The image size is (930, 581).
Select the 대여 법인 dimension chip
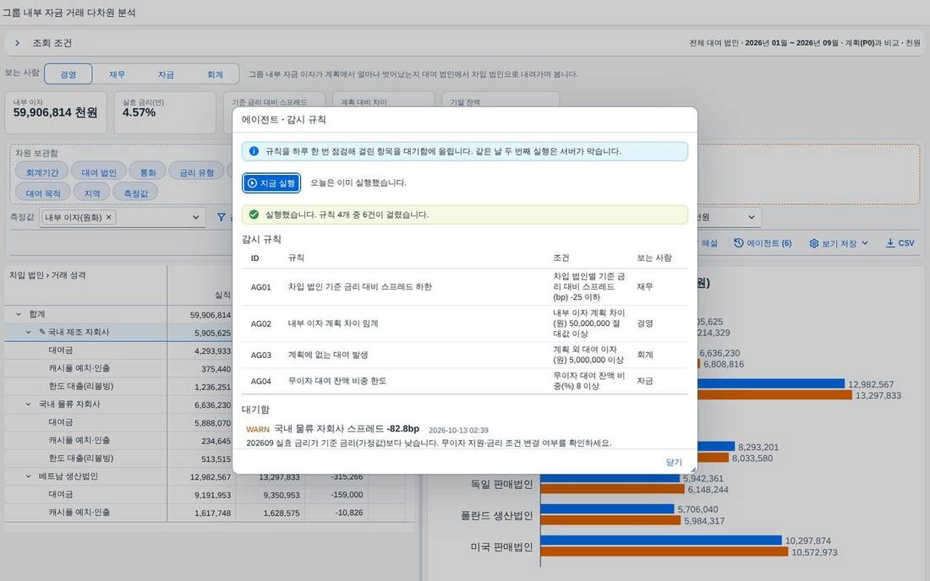tap(99, 172)
